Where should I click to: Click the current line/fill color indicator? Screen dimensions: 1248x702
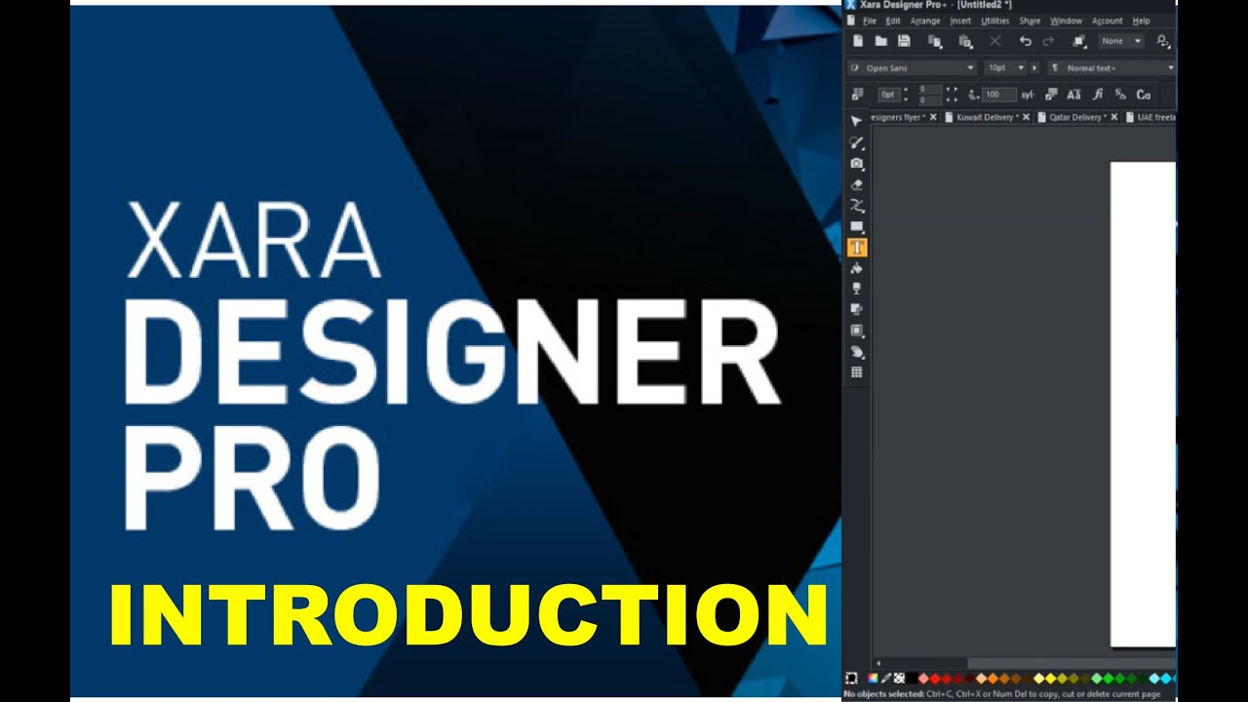851,679
